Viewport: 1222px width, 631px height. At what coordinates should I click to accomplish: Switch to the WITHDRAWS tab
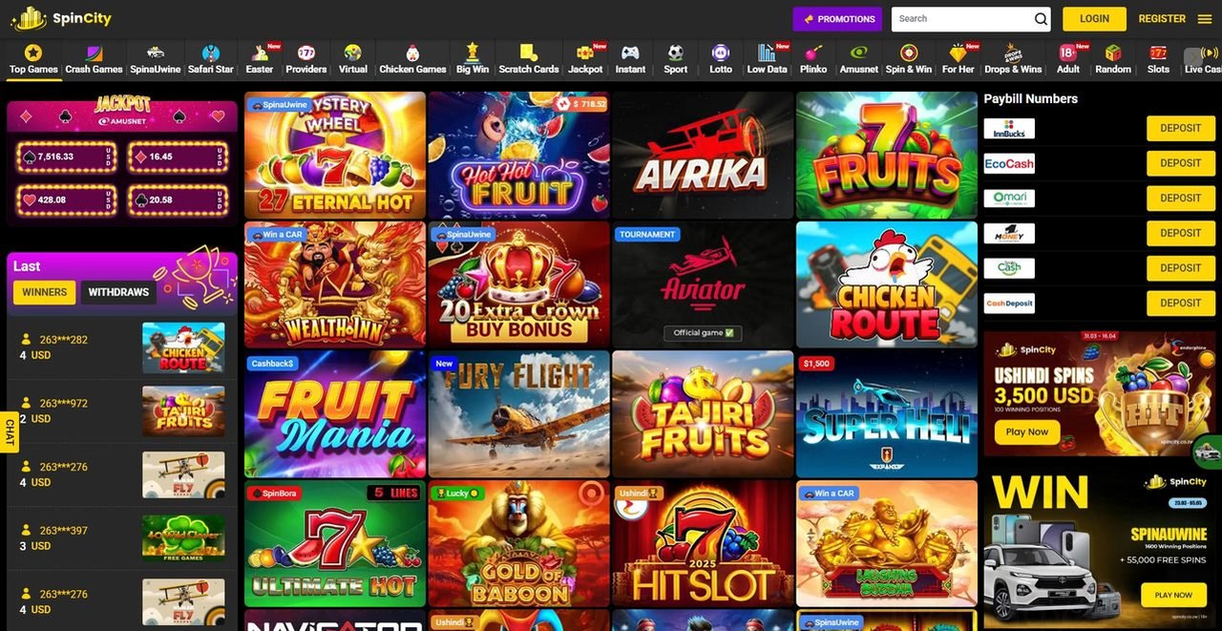[118, 292]
